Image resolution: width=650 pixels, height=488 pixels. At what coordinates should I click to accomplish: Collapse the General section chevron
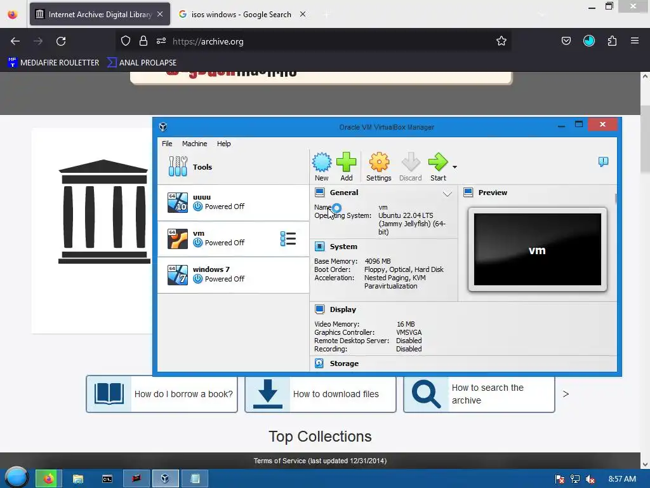tap(447, 193)
